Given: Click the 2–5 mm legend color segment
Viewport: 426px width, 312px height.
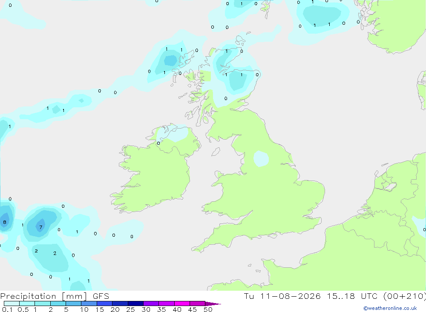Looking at the screenshot, I should click(58, 303).
